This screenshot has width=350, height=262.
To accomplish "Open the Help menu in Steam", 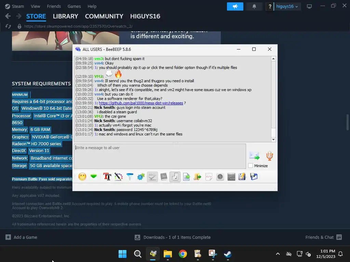I will [92, 6].
